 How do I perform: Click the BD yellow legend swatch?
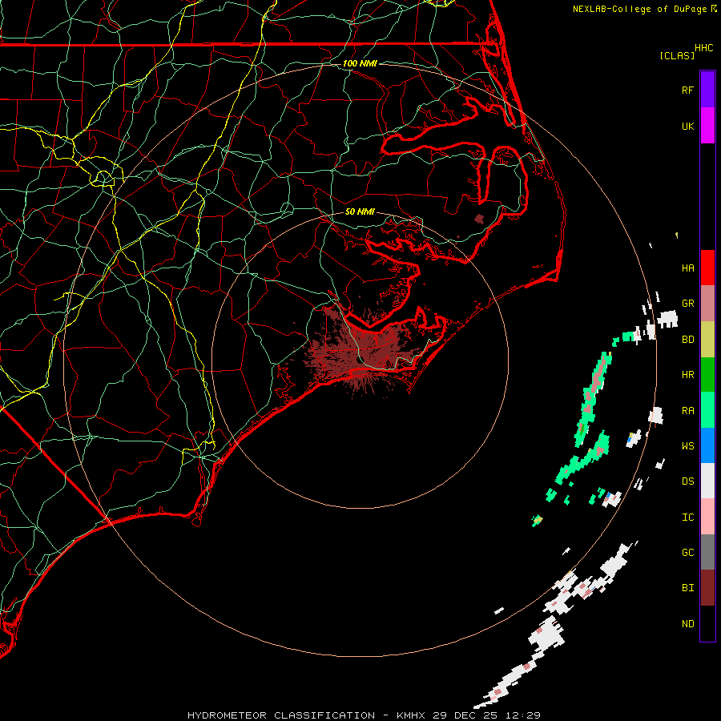click(707, 339)
